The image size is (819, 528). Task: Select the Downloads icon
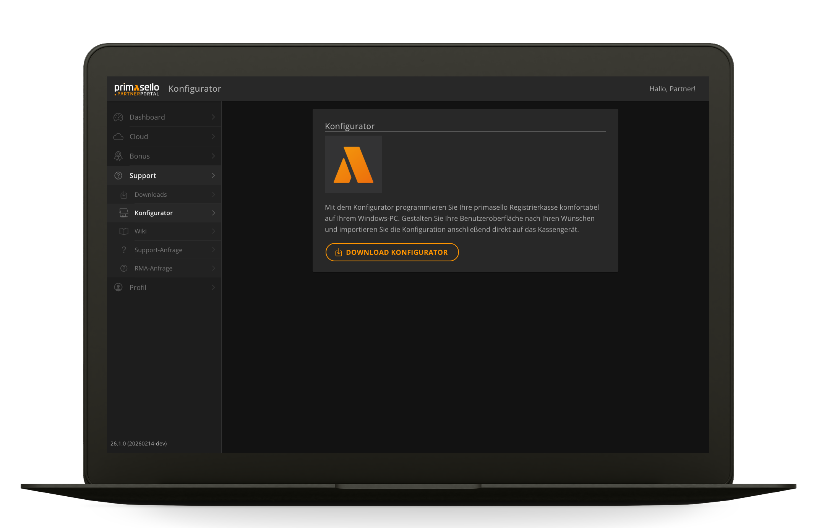[x=123, y=194]
